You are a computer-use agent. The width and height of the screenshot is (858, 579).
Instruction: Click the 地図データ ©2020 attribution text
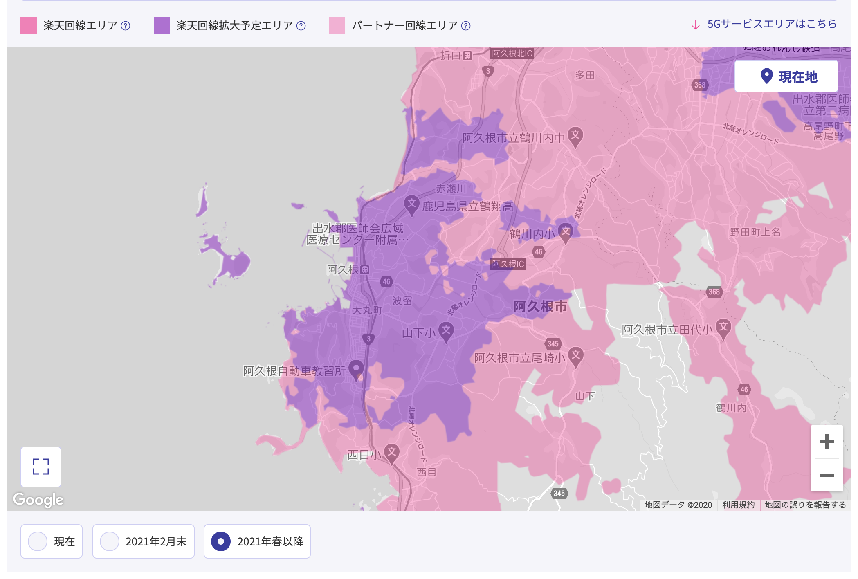coord(678,505)
